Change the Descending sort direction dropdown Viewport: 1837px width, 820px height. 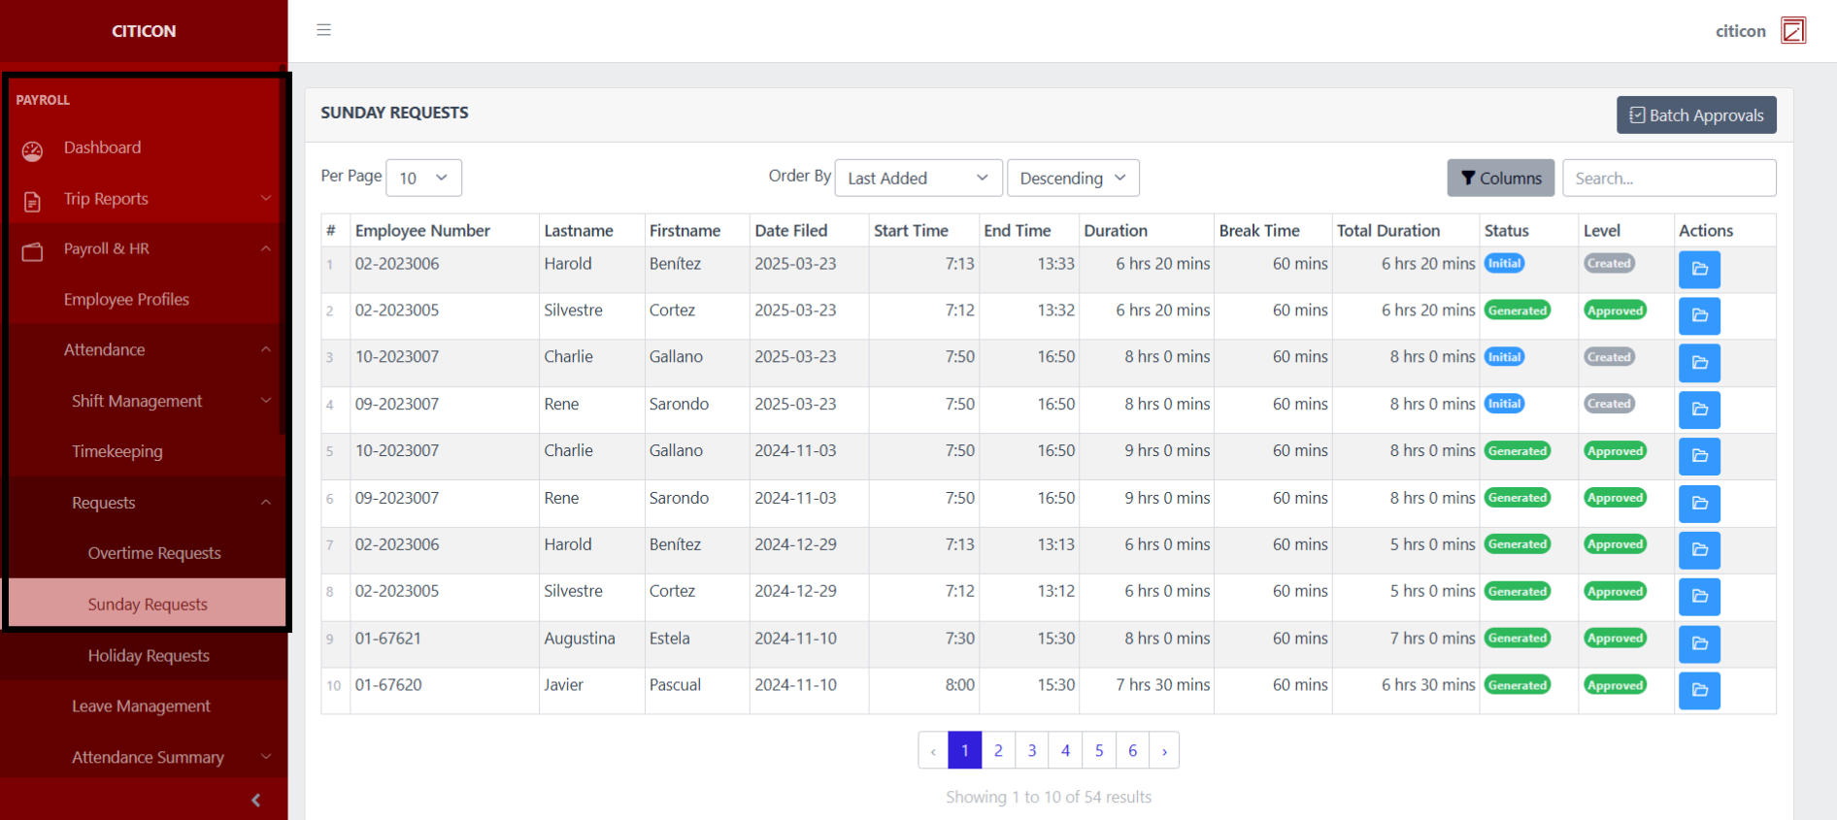[x=1072, y=178]
